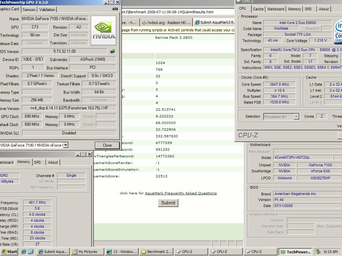342x256 pixels.
Task: Select CPU tab in top CPU-Z window
Action: point(242,8)
